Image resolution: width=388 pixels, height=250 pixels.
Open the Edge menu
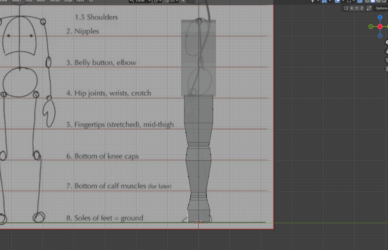[x=68, y=1]
